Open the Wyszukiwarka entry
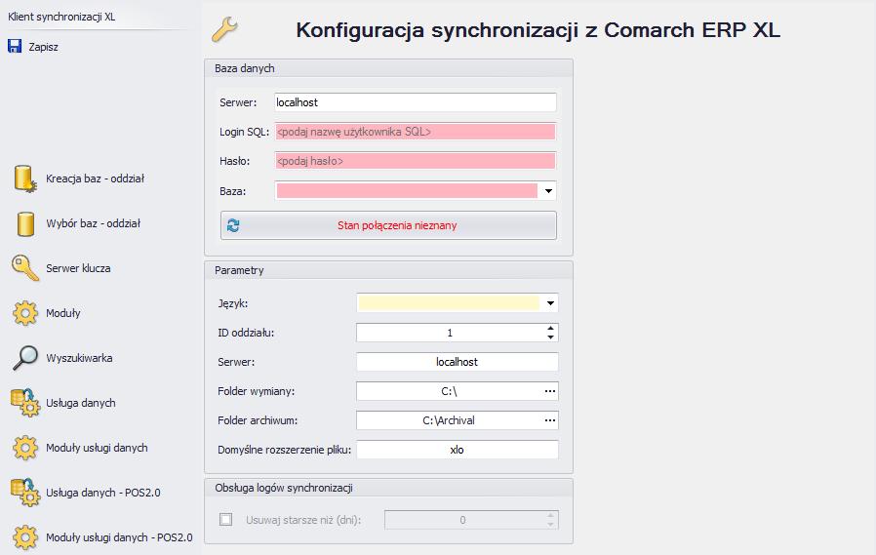 (79, 358)
